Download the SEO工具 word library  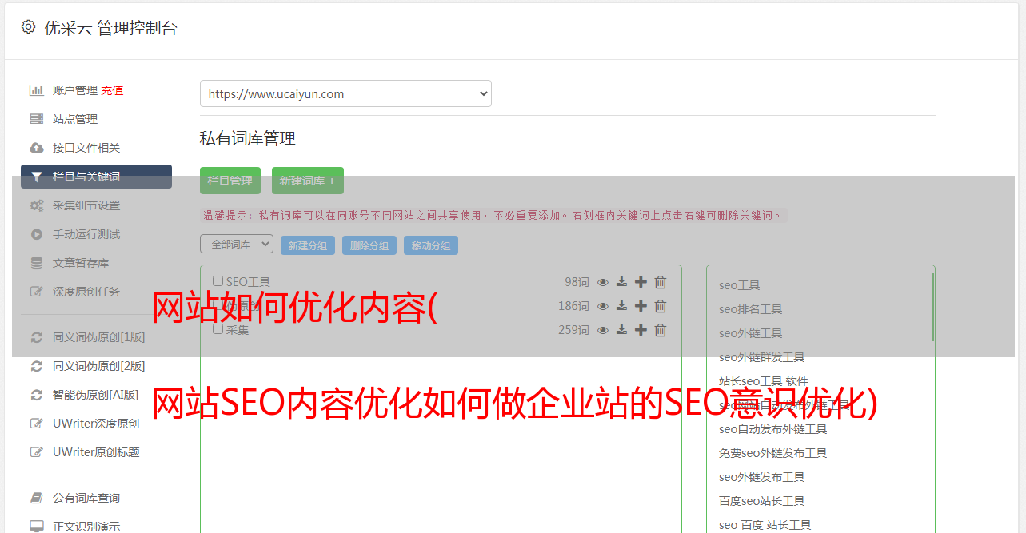tap(621, 282)
